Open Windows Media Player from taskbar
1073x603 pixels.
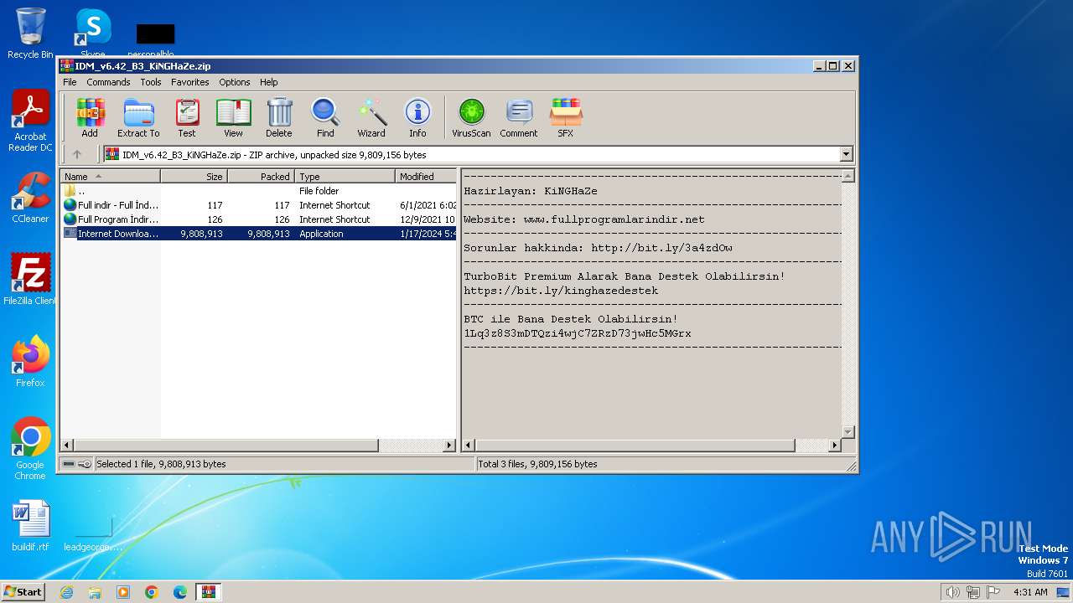pyautogui.click(x=123, y=592)
